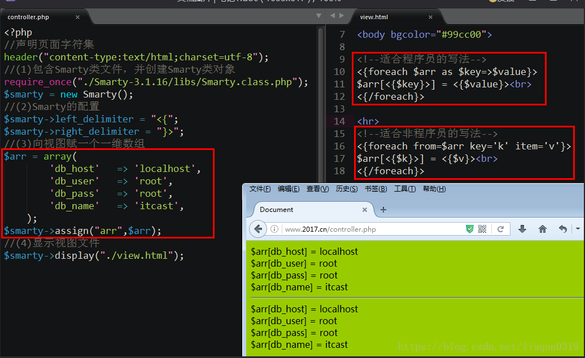Click the 'foreach $arr as $key=>$value' line

click(447, 72)
